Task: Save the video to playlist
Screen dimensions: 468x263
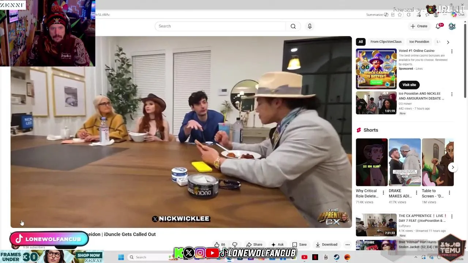Action: point(299,245)
